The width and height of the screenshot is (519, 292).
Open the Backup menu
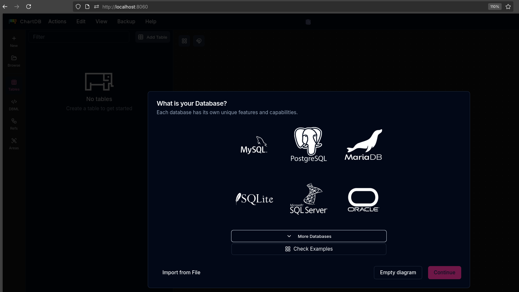126,22
